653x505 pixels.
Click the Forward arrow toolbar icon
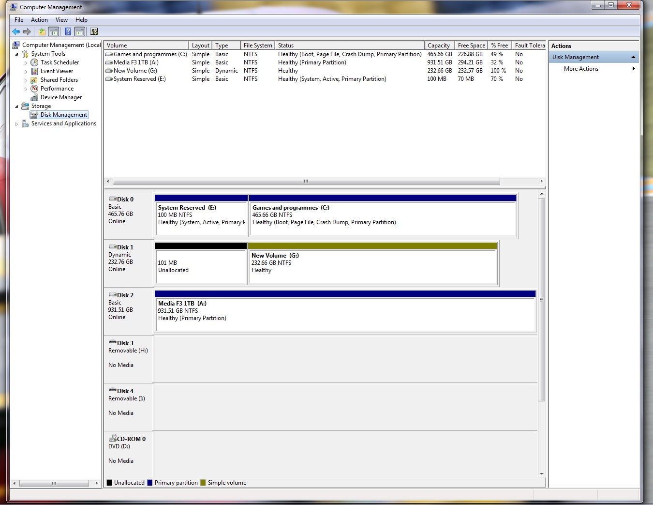pyautogui.click(x=27, y=31)
